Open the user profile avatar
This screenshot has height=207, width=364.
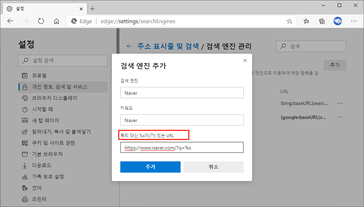[x=338, y=21]
